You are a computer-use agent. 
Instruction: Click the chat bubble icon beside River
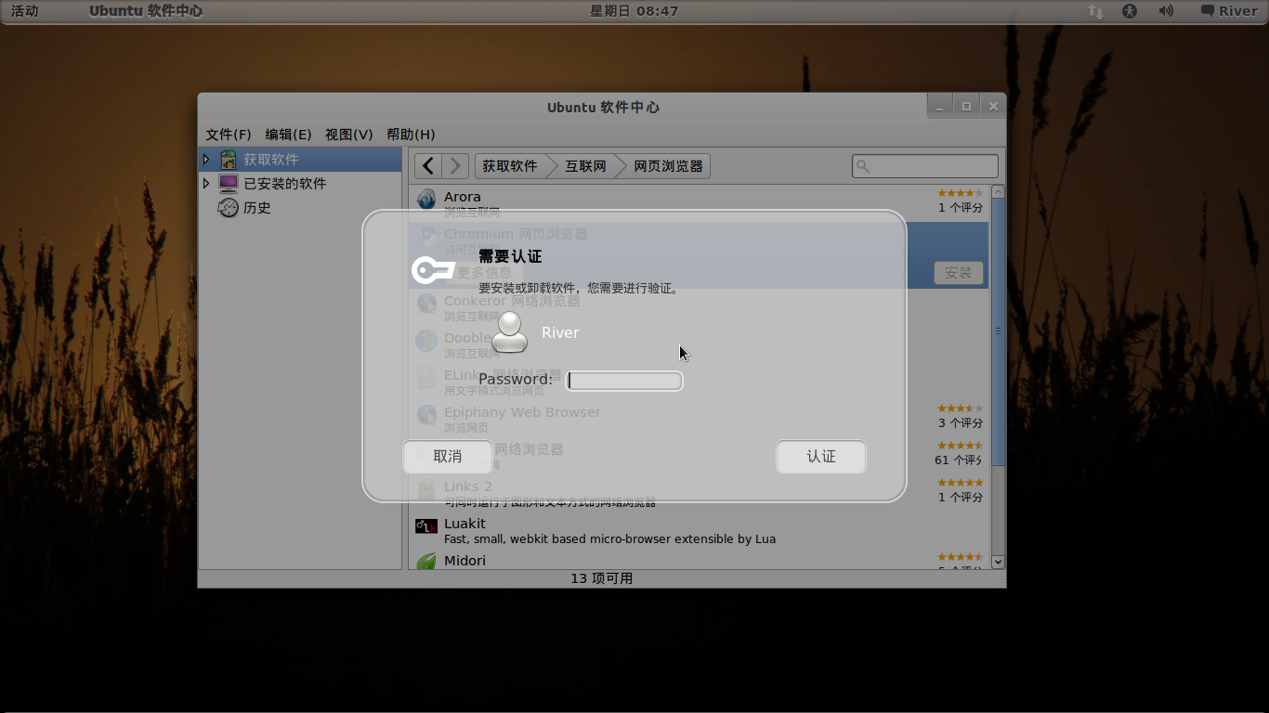(x=1208, y=11)
